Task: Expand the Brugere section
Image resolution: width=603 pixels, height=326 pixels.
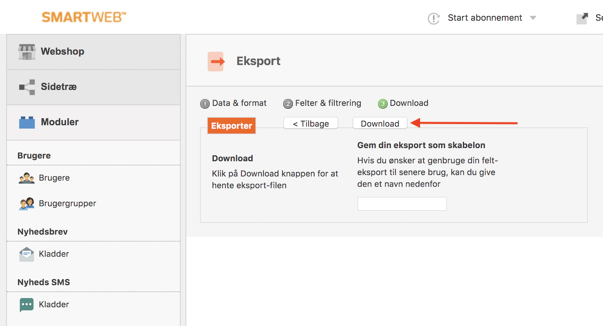Action: pos(33,155)
